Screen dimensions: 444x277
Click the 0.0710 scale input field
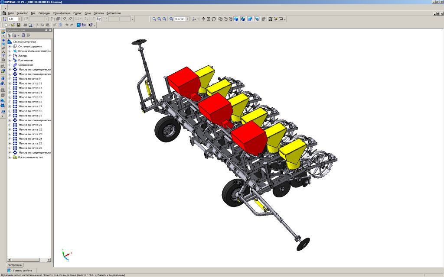pyautogui.click(x=180, y=19)
